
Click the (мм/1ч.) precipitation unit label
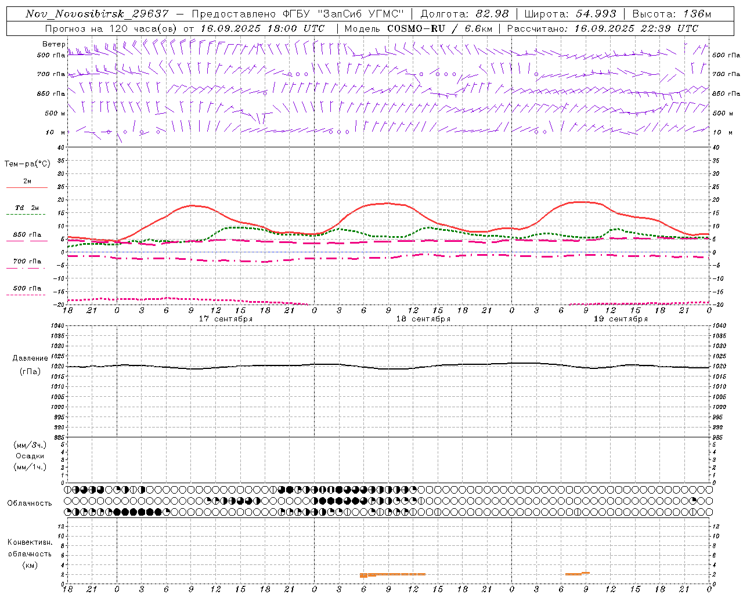pyautogui.click(x=30, y=466)
